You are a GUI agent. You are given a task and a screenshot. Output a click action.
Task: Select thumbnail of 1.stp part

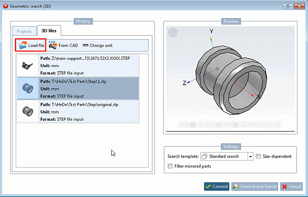pyautogui.click(x=28, y=88)
